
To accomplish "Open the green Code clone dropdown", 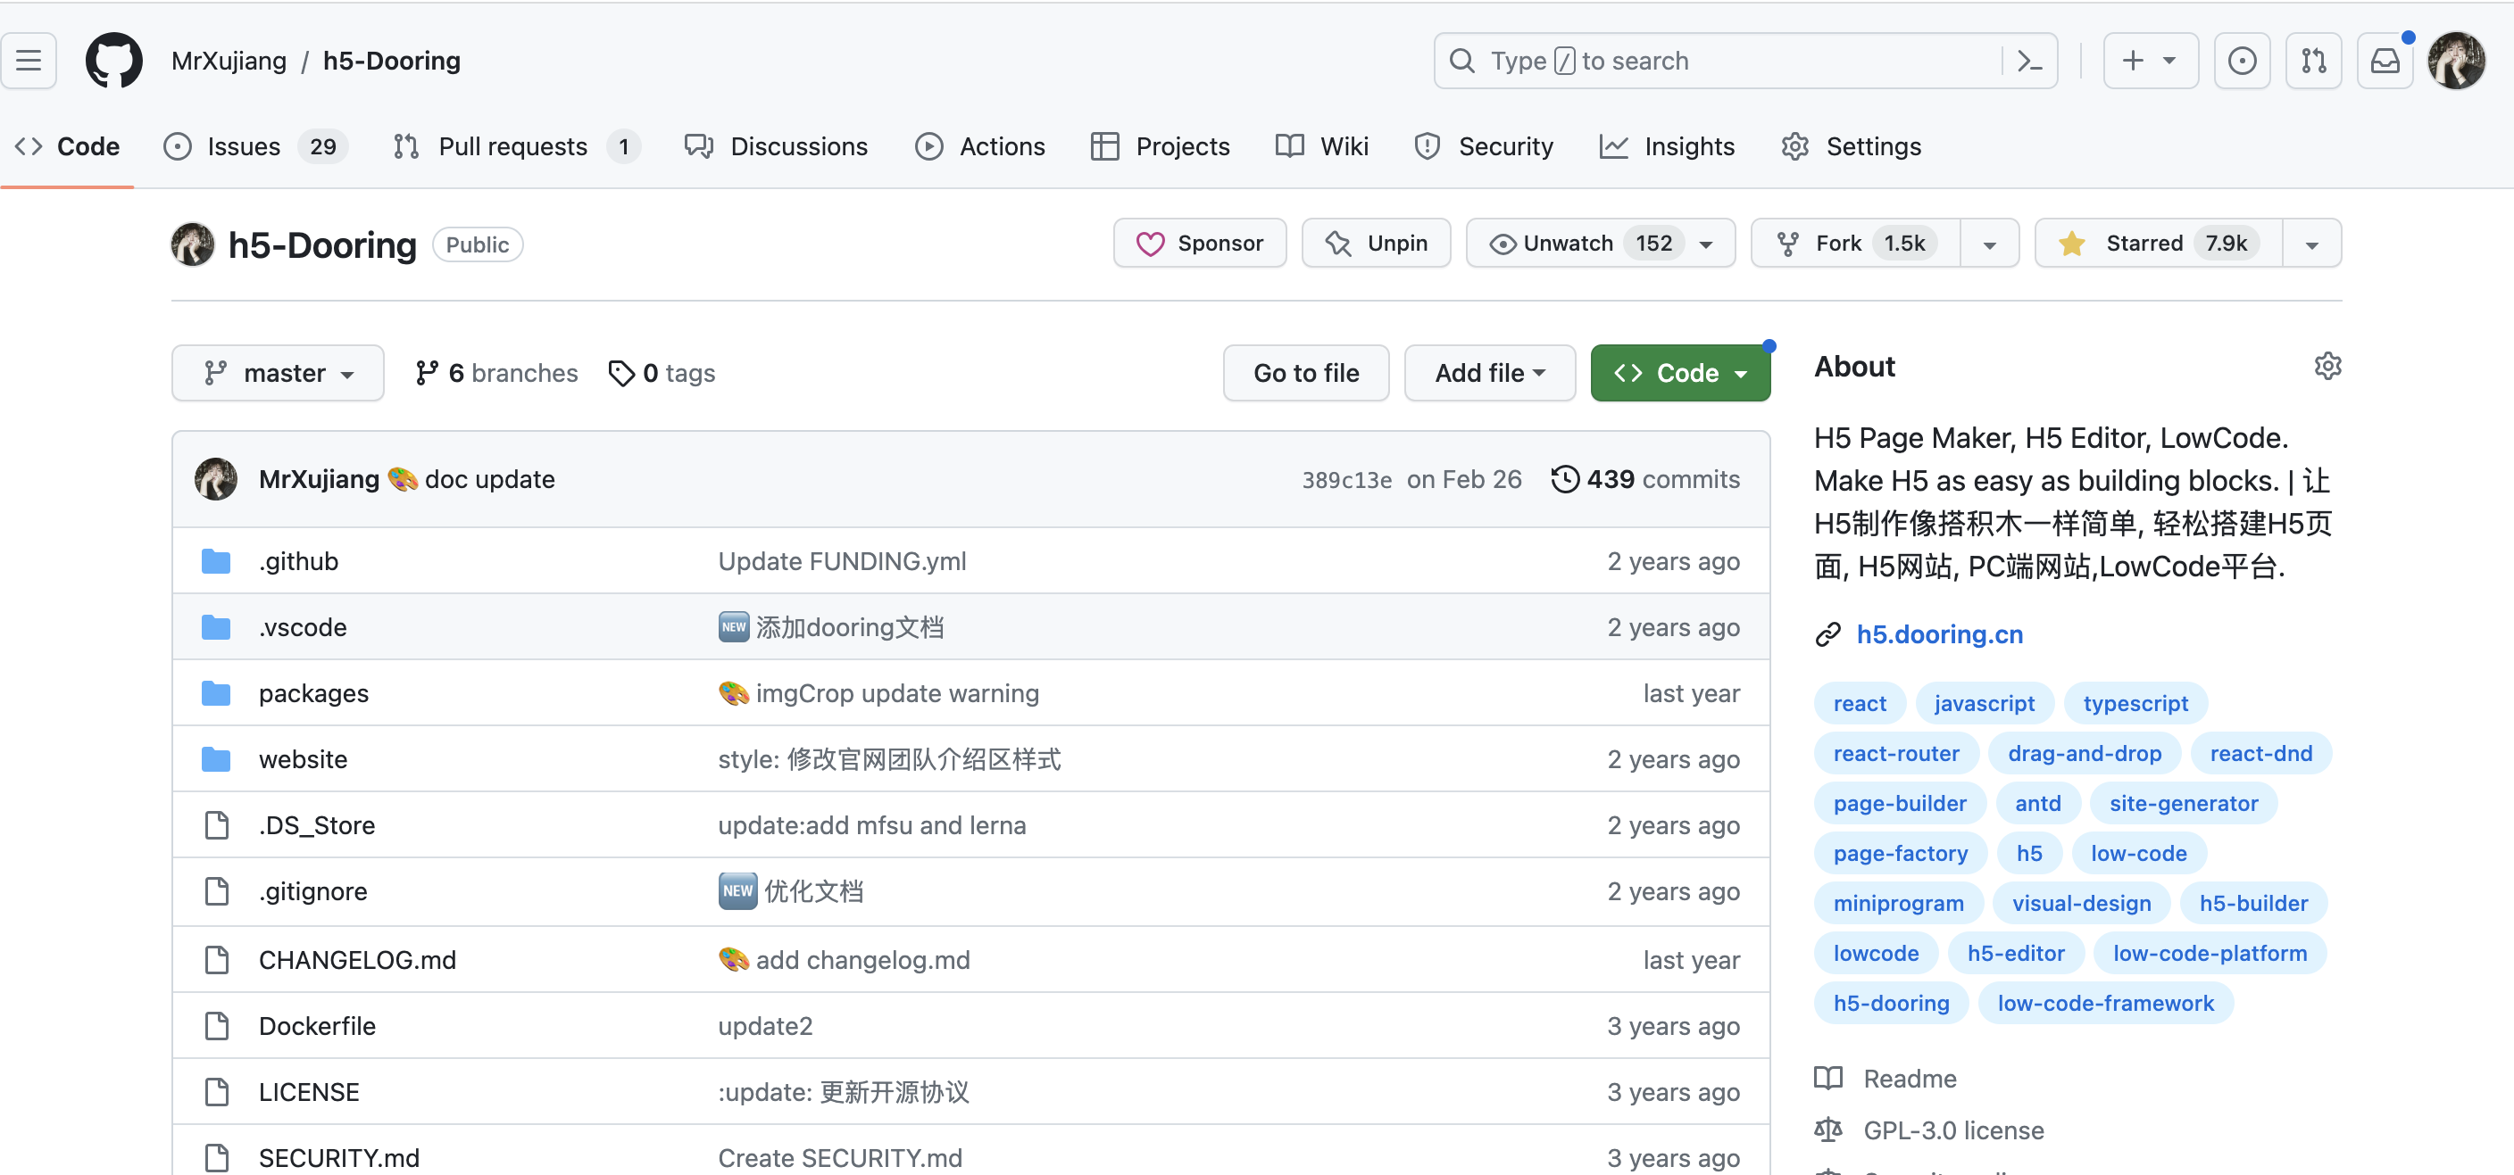I will pyautogui.click(x=1679, y=374).
